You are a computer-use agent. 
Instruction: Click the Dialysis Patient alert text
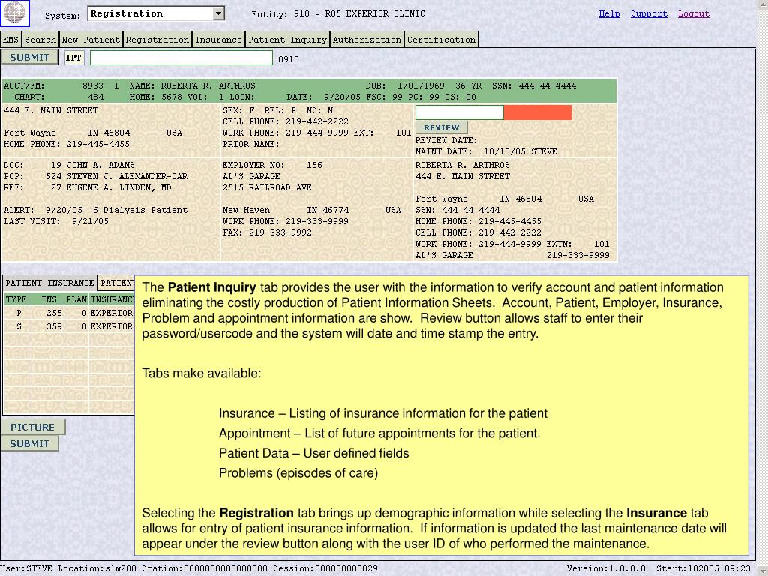[145, 210]
